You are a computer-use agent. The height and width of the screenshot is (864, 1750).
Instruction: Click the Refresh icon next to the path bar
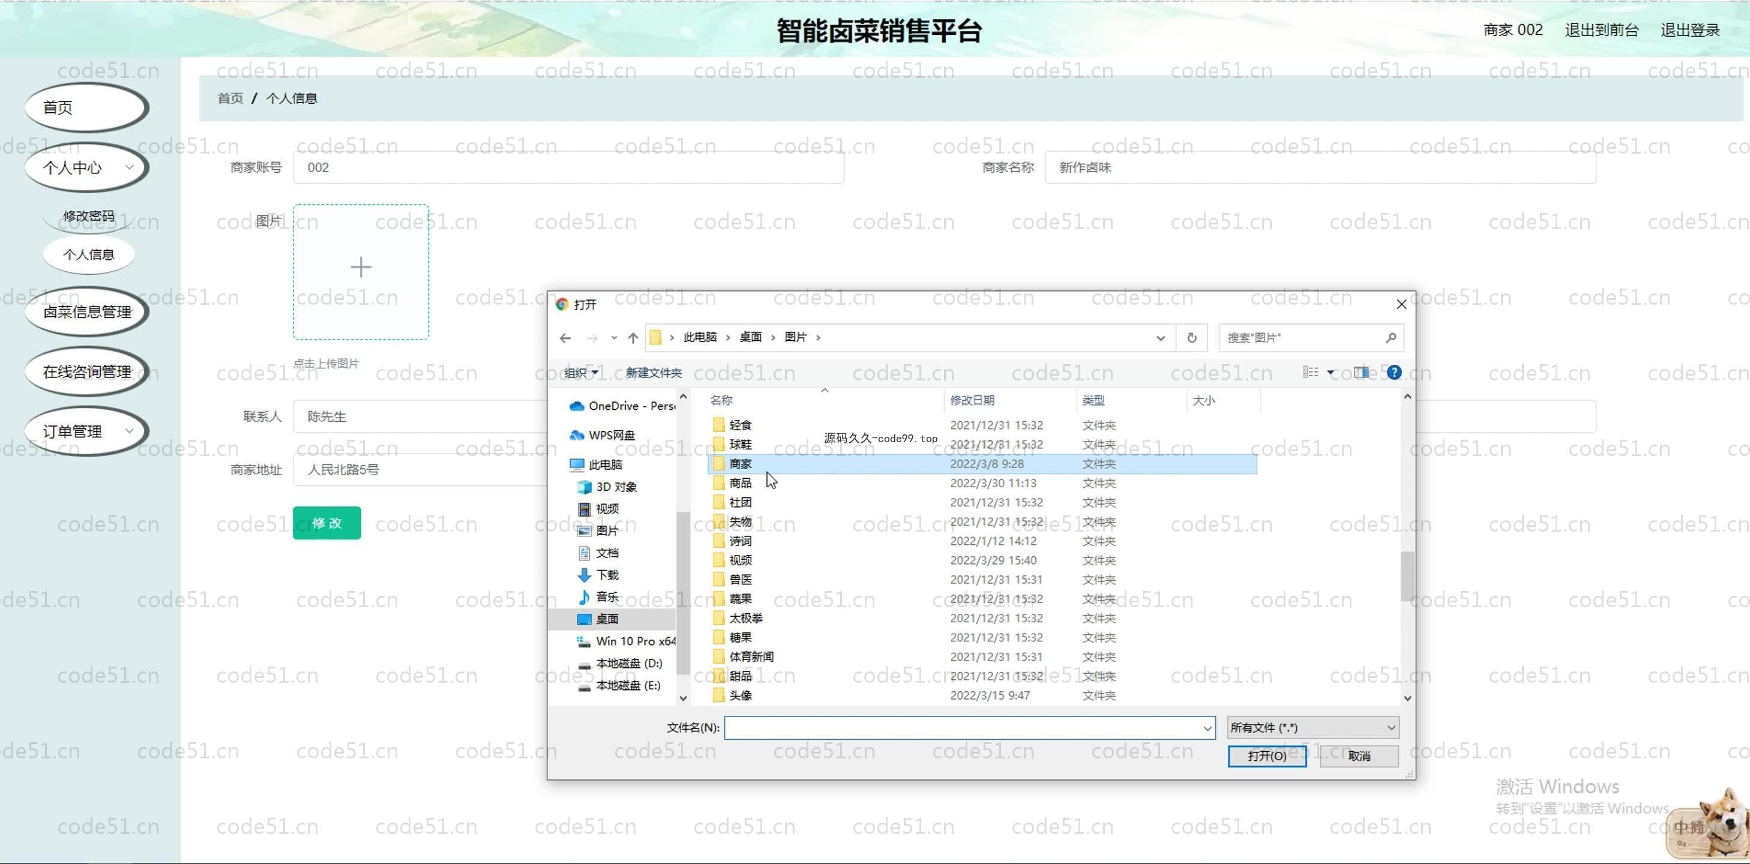click(x=1192, y=338)
